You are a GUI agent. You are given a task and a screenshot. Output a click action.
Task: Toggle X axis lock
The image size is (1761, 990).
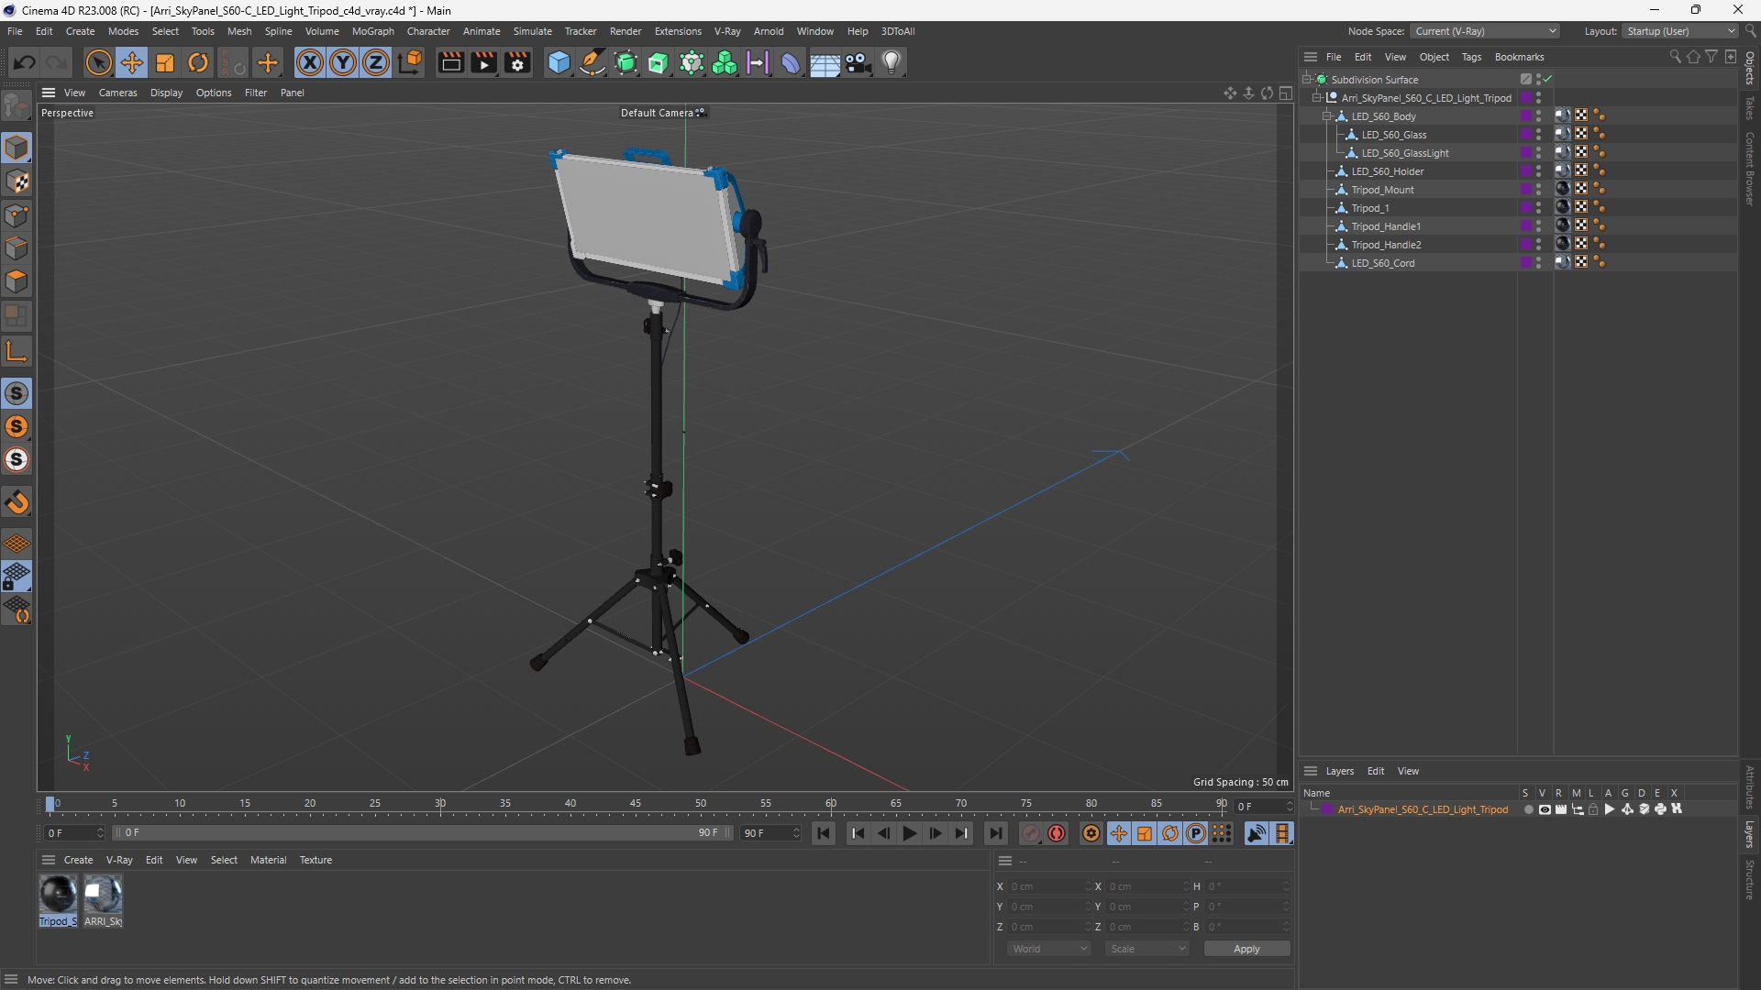pos(310,62)
